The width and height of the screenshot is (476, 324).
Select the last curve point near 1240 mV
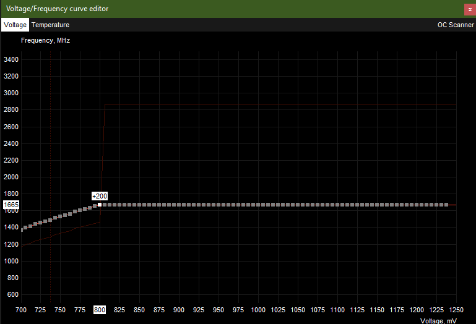[x=446, y=205]
